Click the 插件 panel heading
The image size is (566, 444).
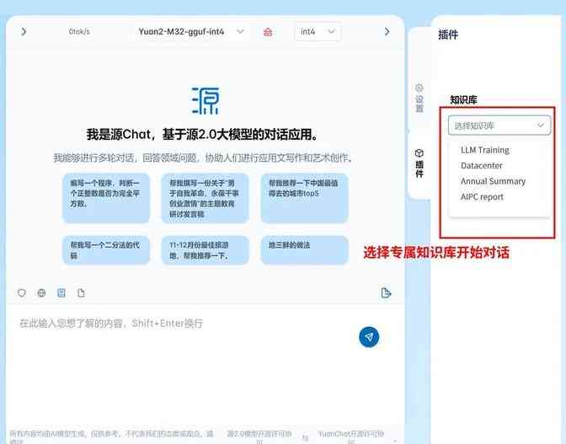pyautogui.click(x=448, y=35)
